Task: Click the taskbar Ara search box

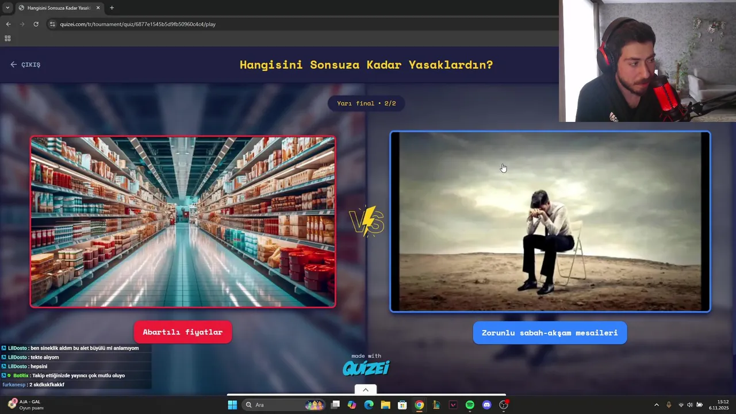Action: pos(285,405)
